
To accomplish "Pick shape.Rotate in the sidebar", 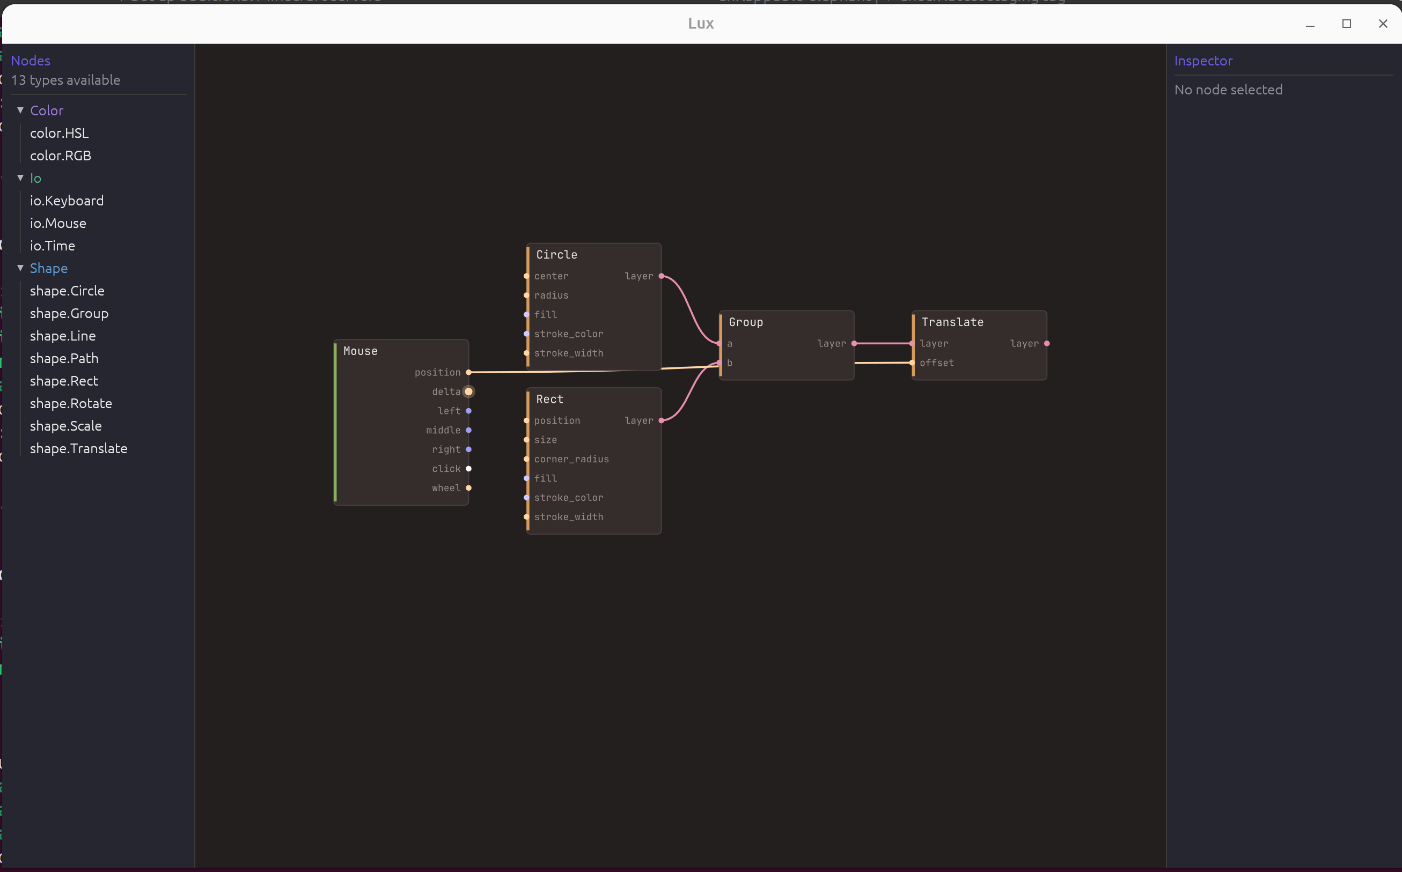I will [x=71, y=404].
